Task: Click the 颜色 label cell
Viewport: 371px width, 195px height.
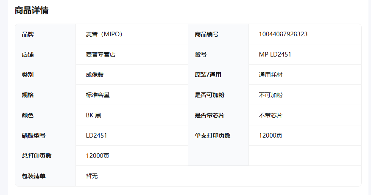Action: pyautogui.click(x=45, y=115)
